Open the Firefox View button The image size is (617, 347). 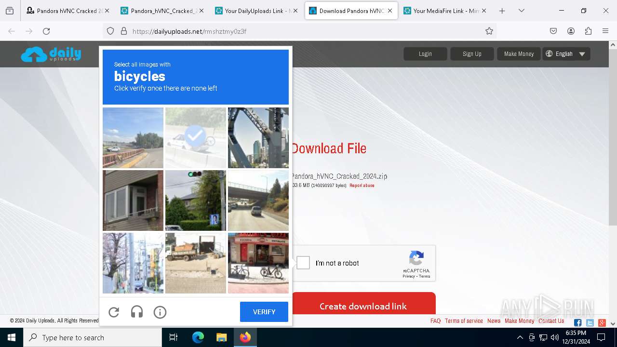click(10, 11)
